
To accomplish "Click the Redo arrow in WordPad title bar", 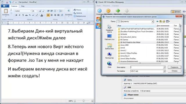I will [x=13, y=2].
